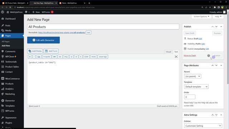Edit the Draft status
Image resolution: width=229 pixels, height=129 pixels.
200,39
